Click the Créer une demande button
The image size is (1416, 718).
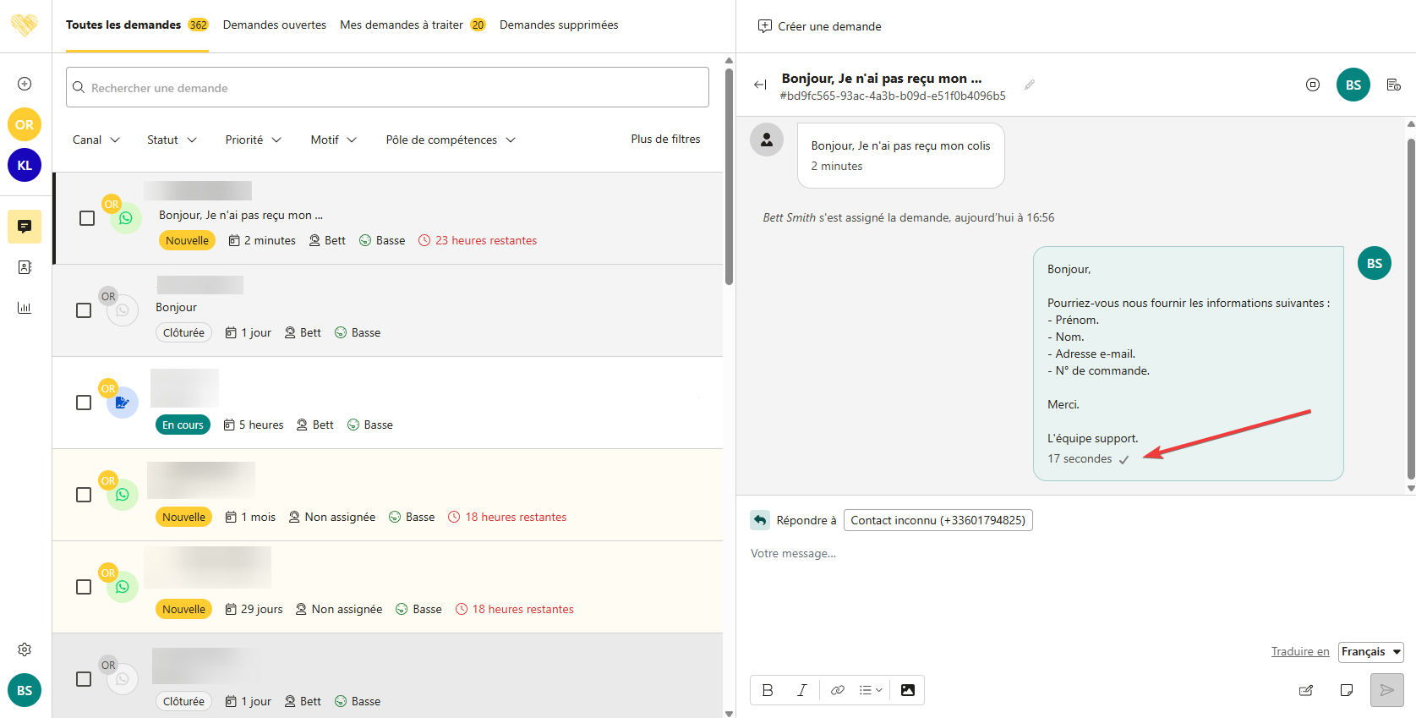(819, 26)
